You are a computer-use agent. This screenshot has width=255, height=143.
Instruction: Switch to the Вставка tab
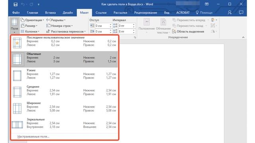coord(51,13)
